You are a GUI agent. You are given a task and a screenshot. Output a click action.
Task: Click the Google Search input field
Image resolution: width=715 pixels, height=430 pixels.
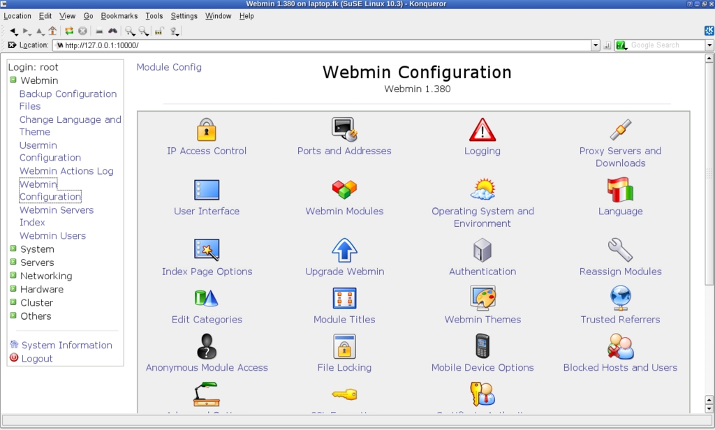tap(665, 45)
